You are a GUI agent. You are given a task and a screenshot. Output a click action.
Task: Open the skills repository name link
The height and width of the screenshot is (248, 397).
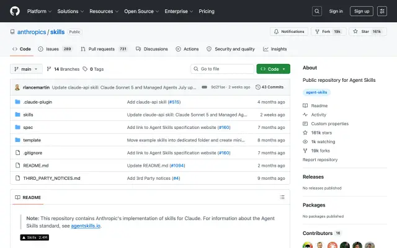58,32
